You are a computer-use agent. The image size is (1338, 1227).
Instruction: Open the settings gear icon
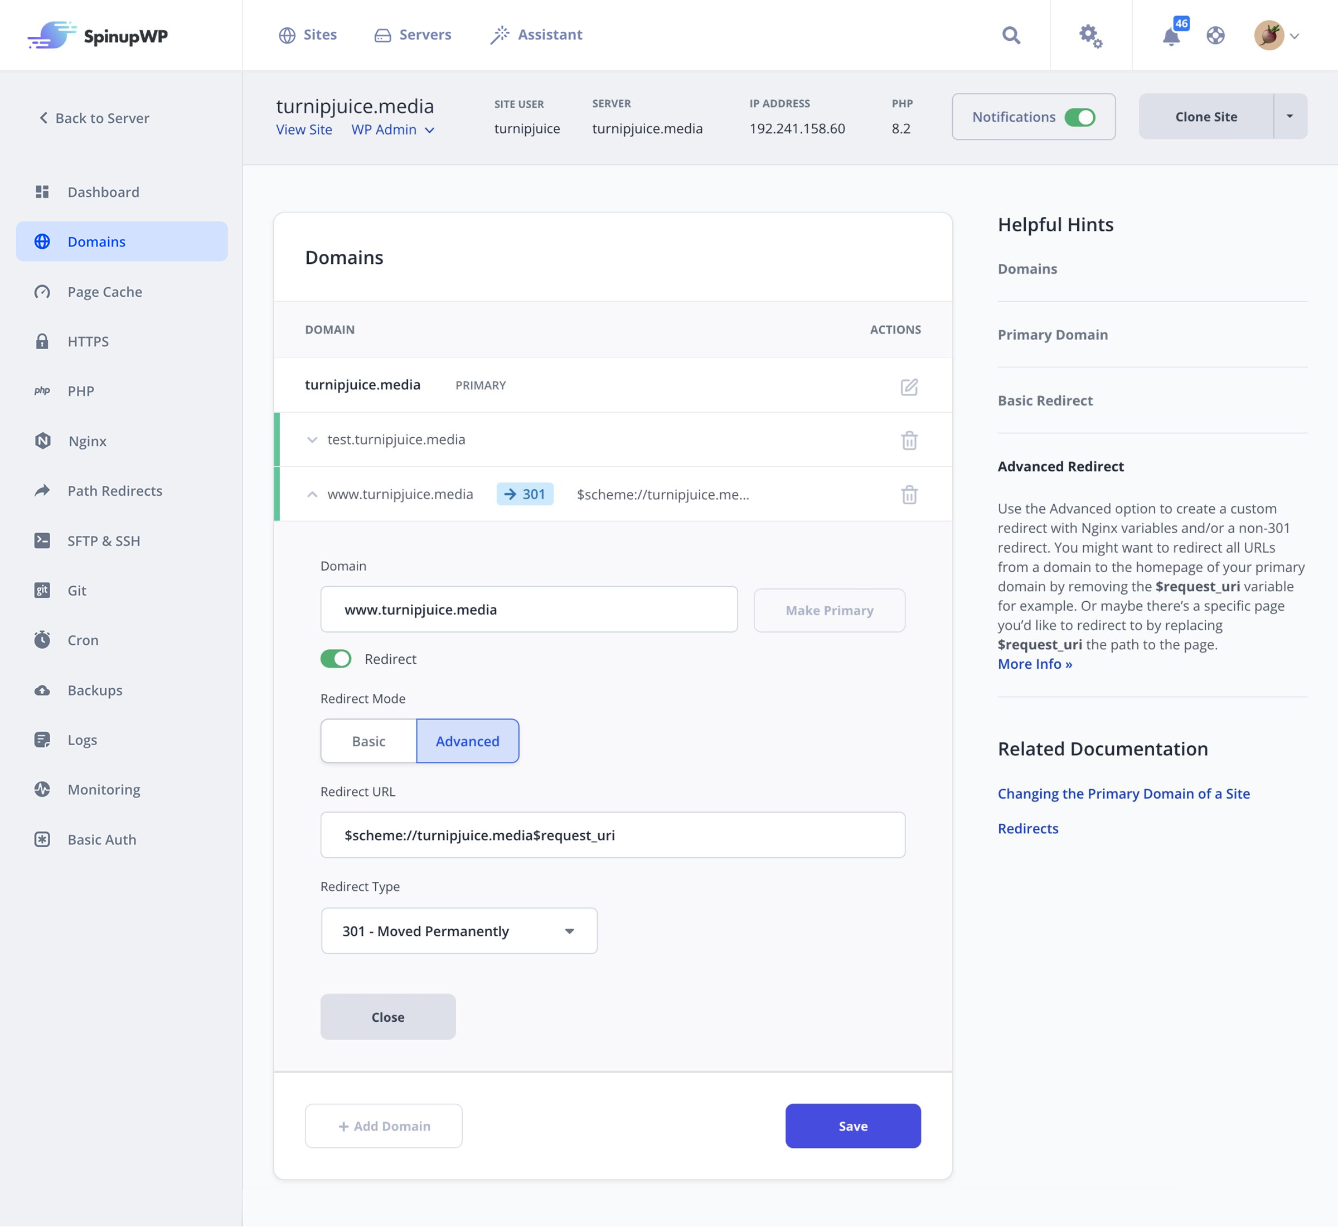pos(1090,37)
